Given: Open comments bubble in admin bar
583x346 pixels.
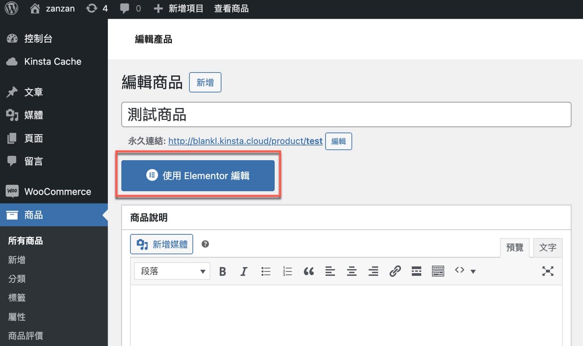Looking at the screenshot, I should pyautogui.click(x=130, y=8).
